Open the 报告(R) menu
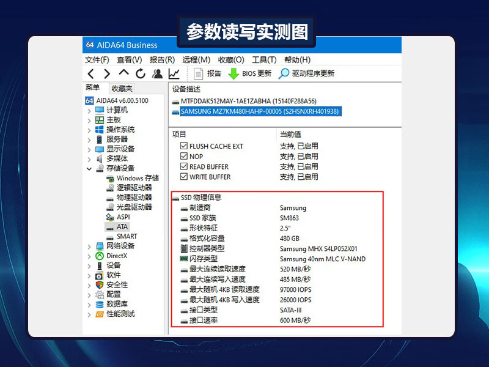This screenshot has height=367, width=489. coord(162,59)
